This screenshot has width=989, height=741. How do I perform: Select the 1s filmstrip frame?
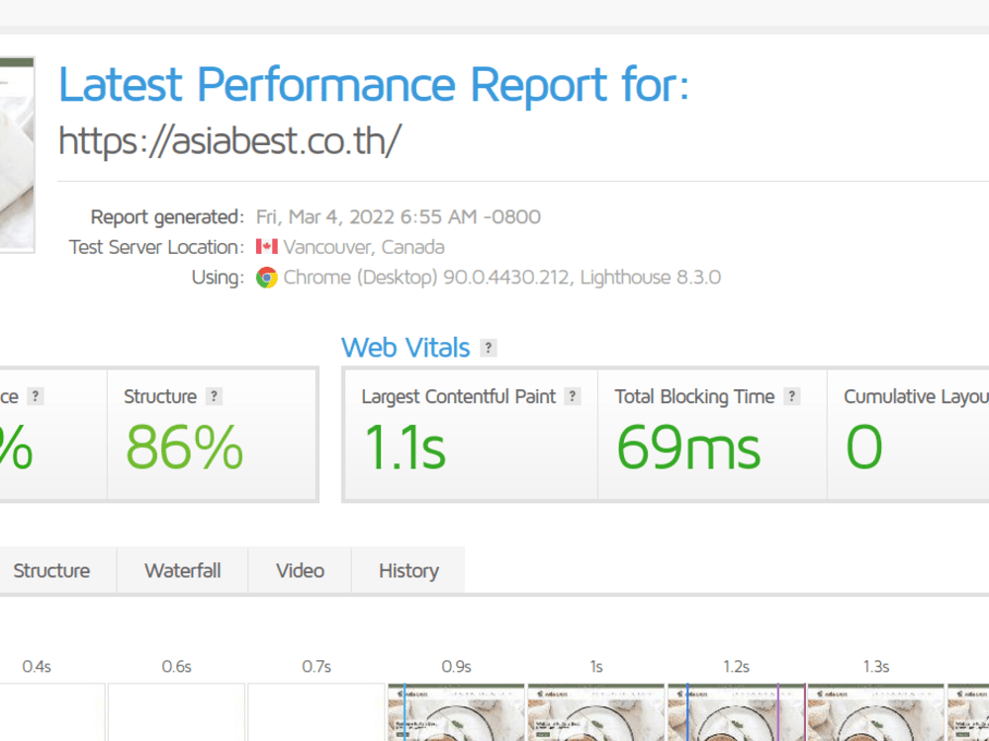coord(596,712)
